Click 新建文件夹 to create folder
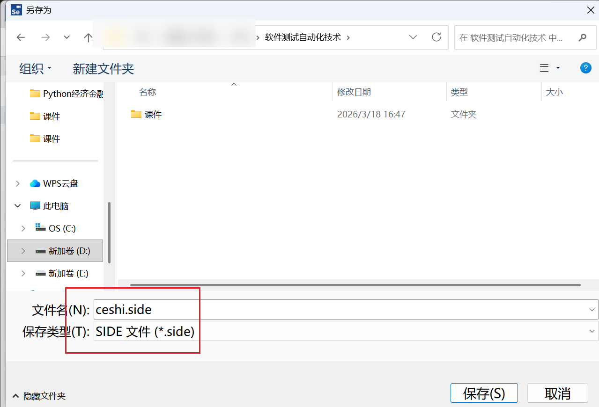 coord(104,69)
